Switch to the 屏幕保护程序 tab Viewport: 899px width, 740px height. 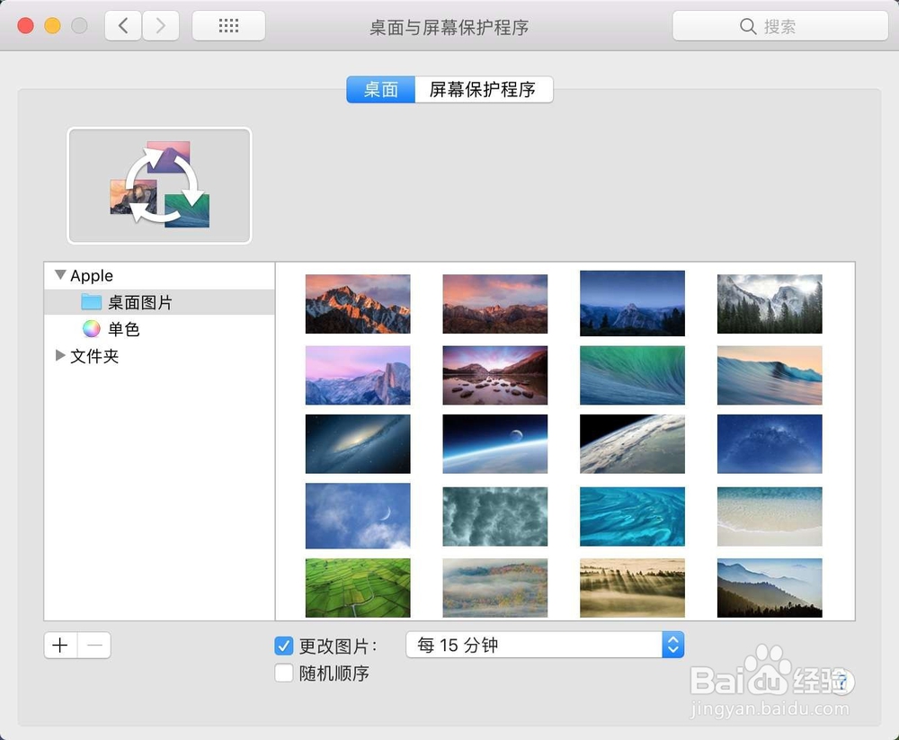coord(484,90)
